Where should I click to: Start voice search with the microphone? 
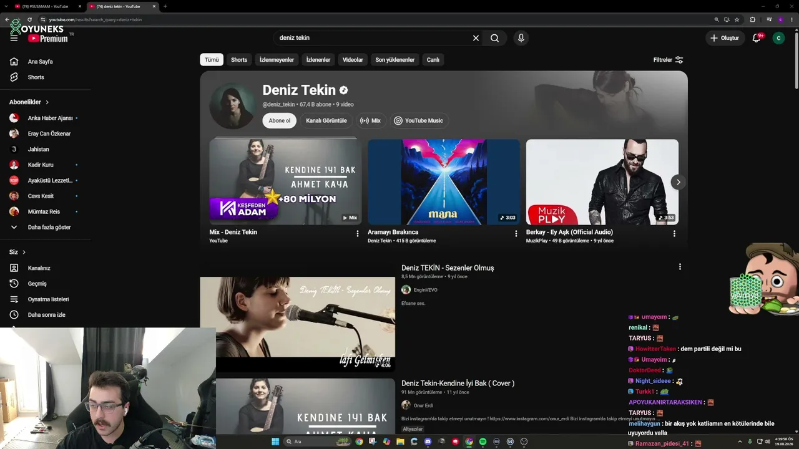pyautogui.click(x=521, y=38)
